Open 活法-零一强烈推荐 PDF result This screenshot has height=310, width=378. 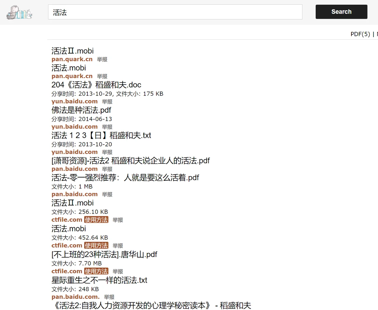click(x=125, y=178)
